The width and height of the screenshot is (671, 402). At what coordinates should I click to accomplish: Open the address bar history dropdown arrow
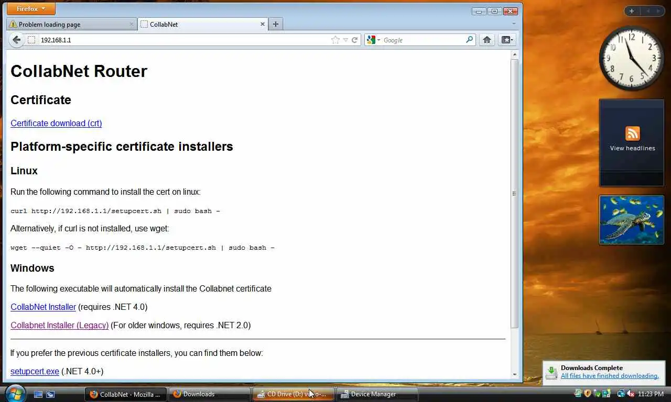click(345, 40)
